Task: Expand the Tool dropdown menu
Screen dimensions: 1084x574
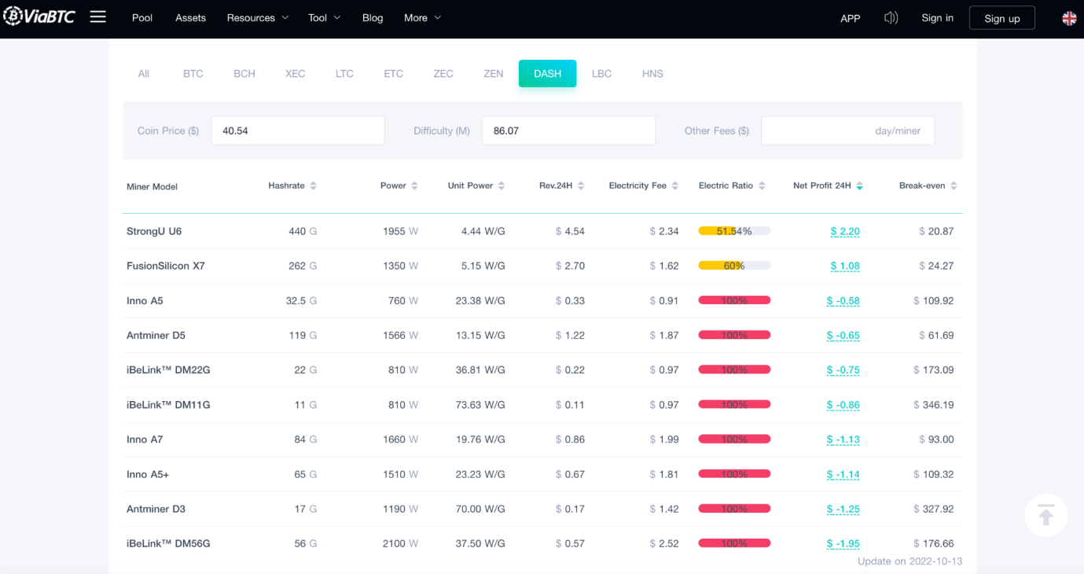Action: coord(325,17)
